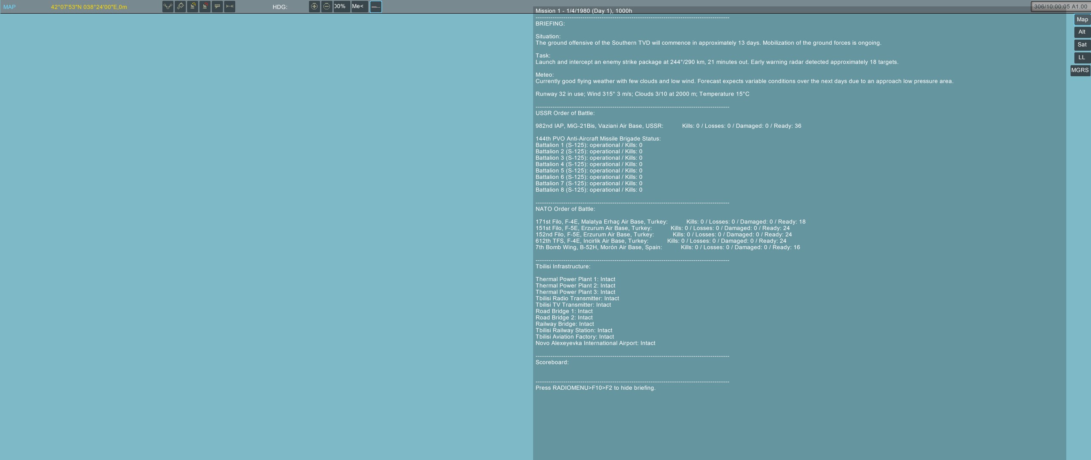Zoom out with the minus icon
The height and width of the screenshot is (460, 1091).
point(327,6)
